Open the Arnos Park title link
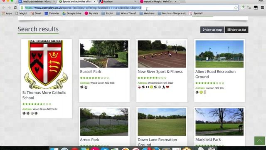This screenshot has height=150, width=266. [90, 140]
